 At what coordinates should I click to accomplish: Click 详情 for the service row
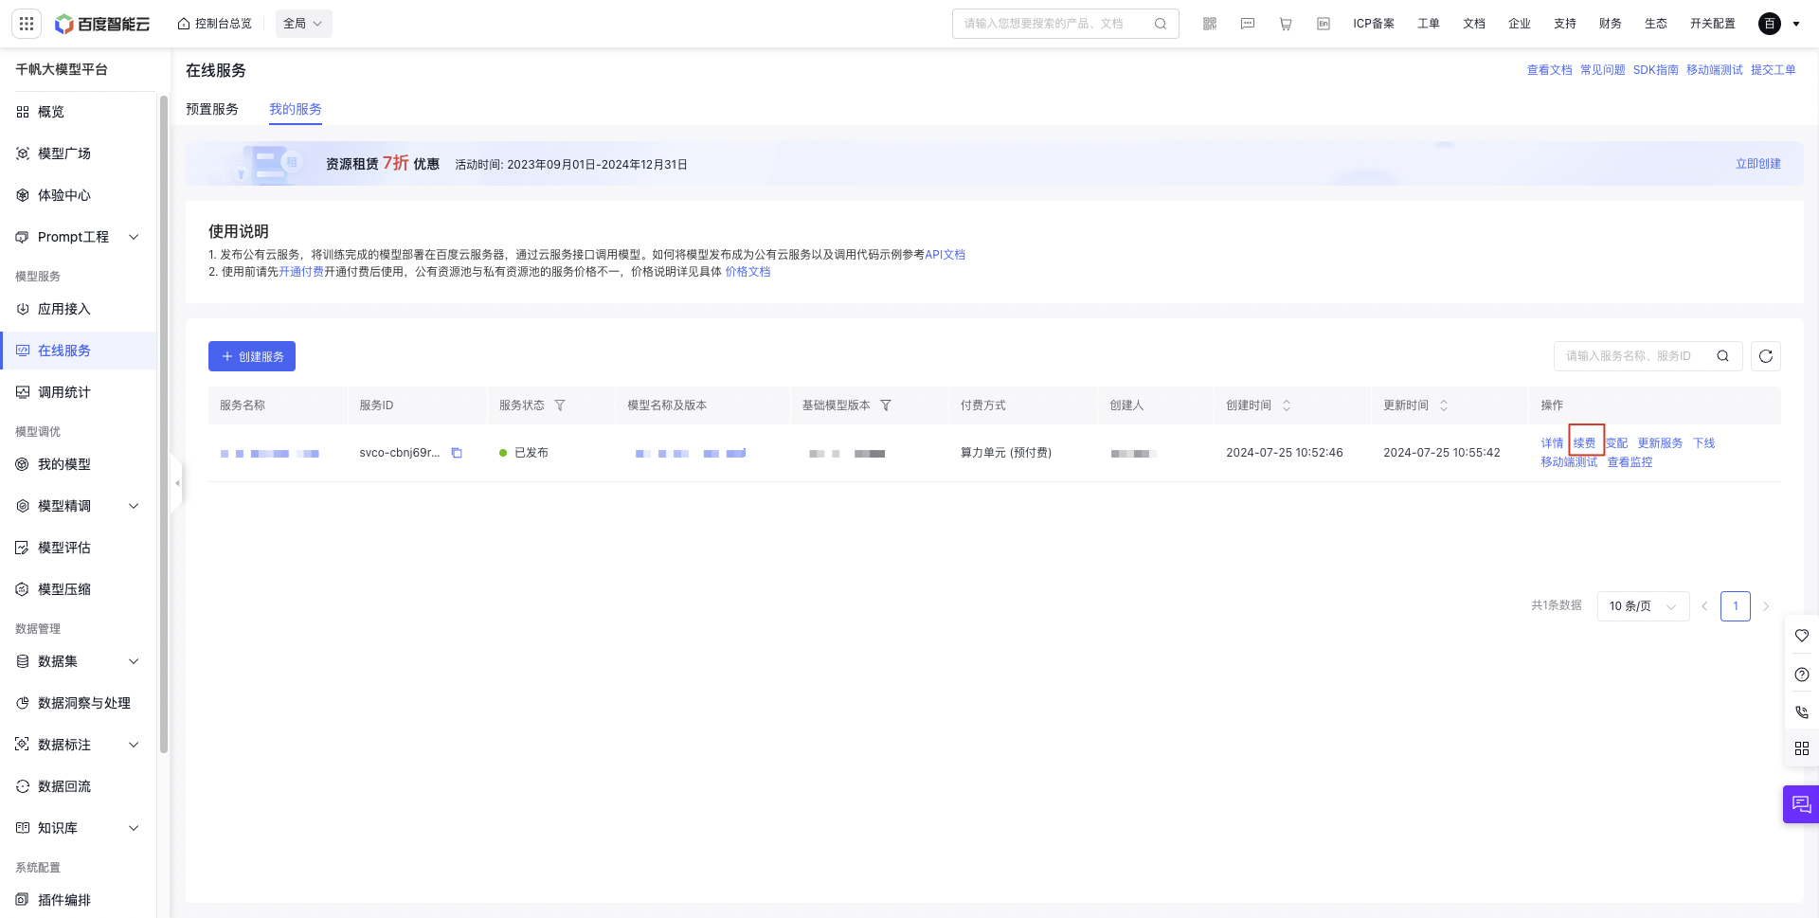(1553, 443)
